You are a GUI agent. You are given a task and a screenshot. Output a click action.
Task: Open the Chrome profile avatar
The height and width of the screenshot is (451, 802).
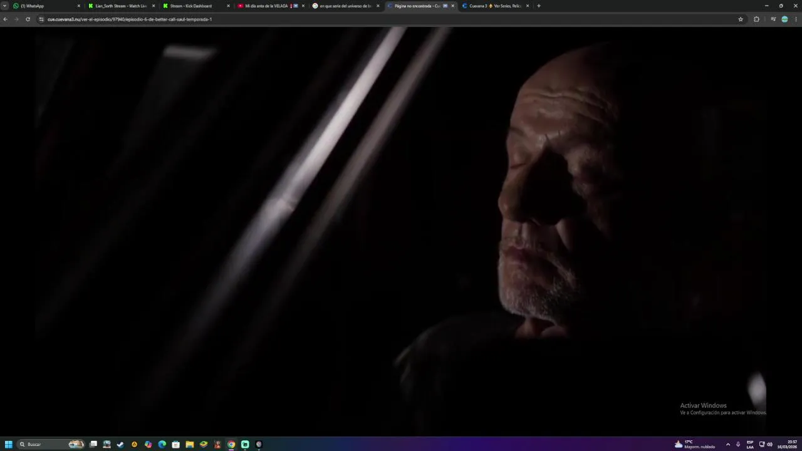(x=784, y=19)
